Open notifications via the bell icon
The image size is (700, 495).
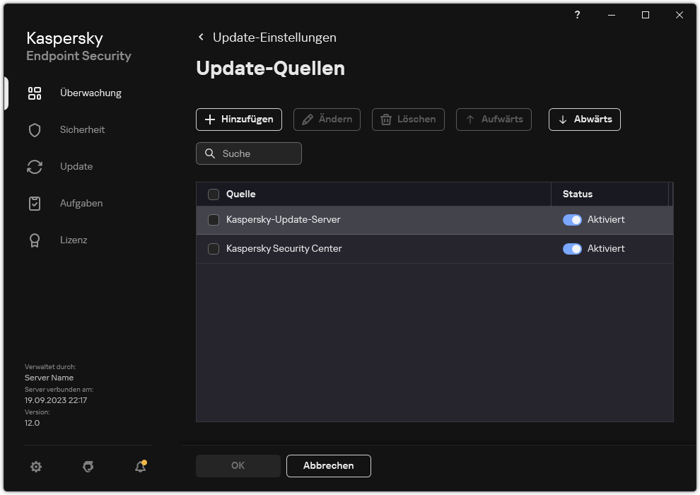tap(141, 467)
